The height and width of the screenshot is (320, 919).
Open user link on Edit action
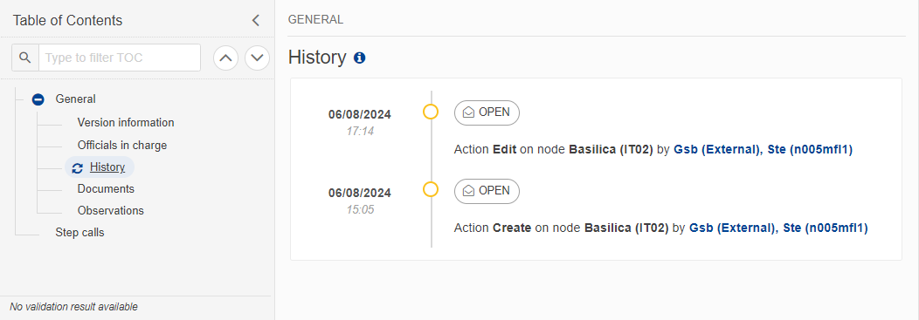coord(764,150)
